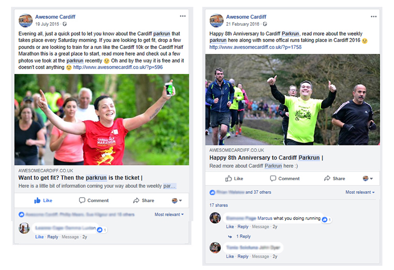This screenshot has width=394, height=270.
Task: Expand the Most relevant dropdown on the left post
Action: tap(169, 214)
